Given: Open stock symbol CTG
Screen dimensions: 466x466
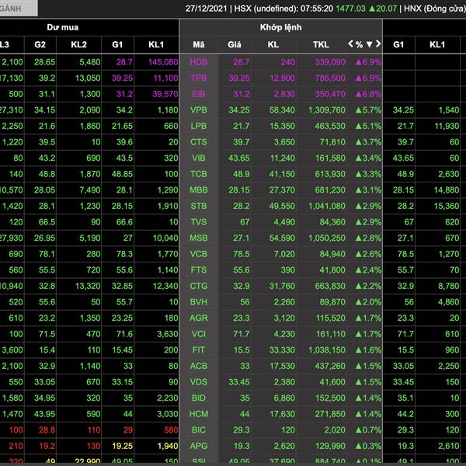Looking at the screenshot, I should pyautogui.click(x=199, y=286).
